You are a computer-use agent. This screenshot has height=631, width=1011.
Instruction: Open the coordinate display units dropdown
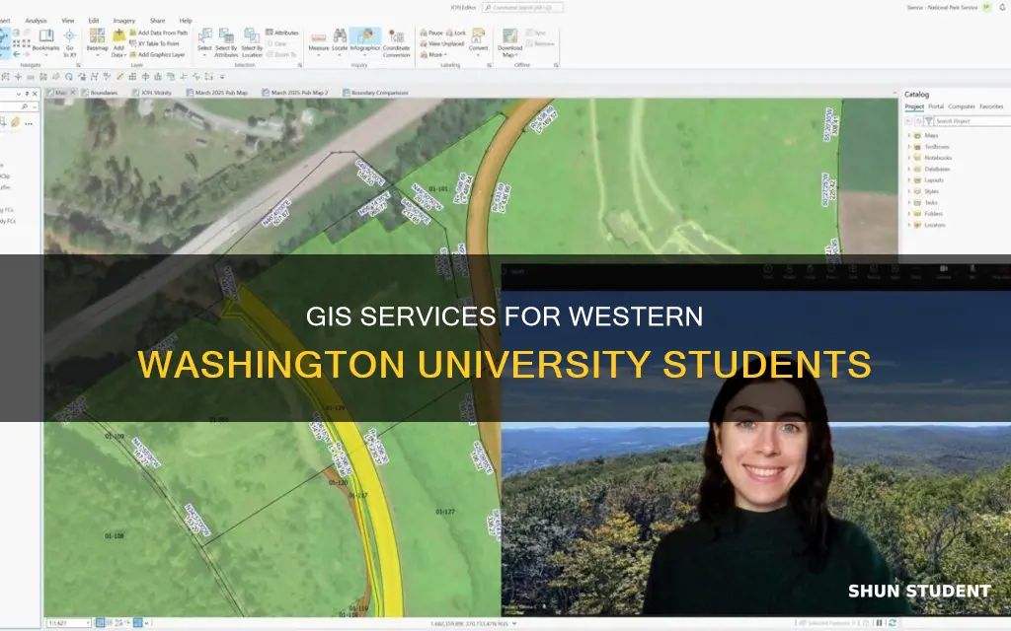(513, 623)
